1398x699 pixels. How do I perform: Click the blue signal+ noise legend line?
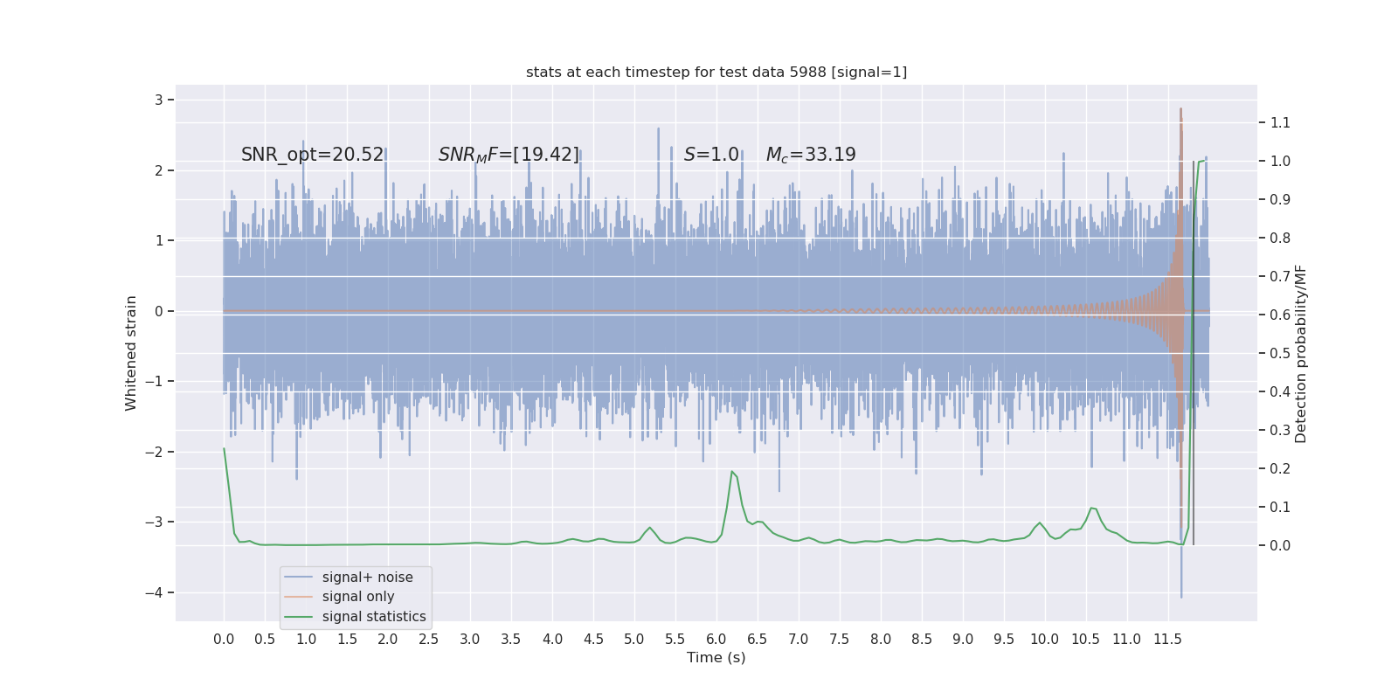[x=298, y=578]
